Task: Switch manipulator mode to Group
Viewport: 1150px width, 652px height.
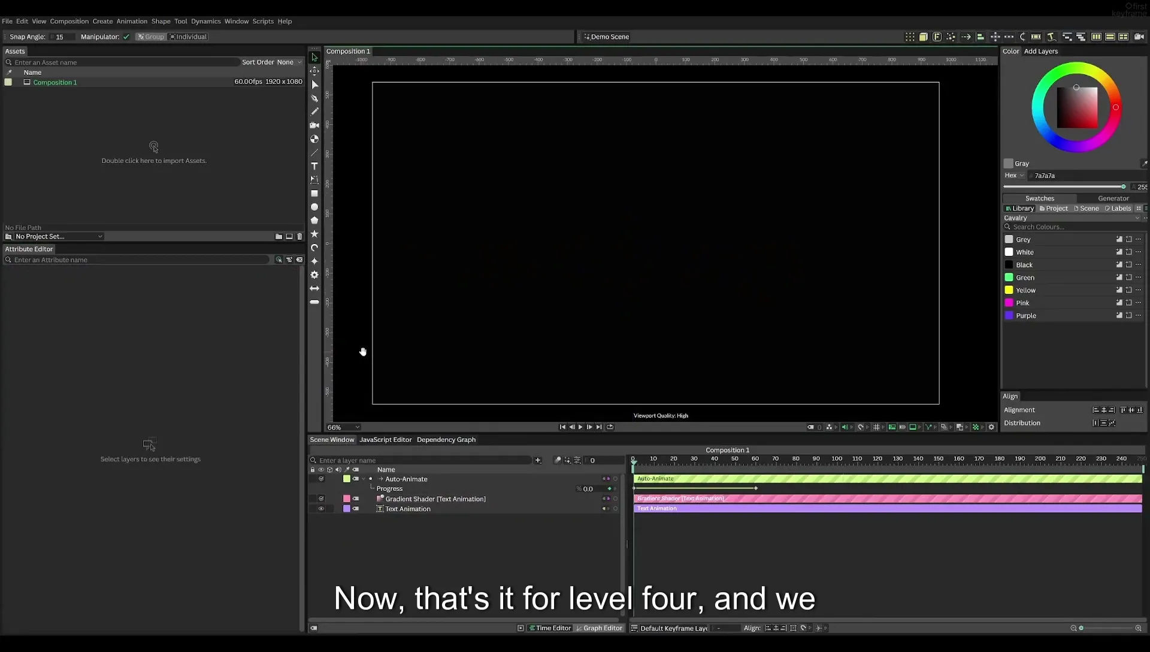Action: (150, 37)
